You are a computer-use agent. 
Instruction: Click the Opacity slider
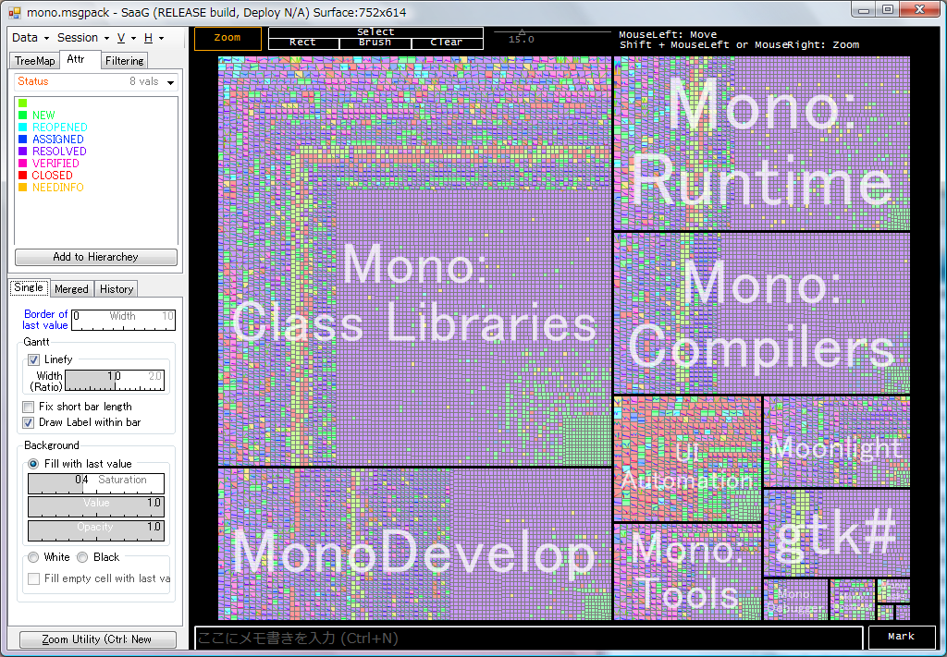pyautogui.click(x=96, y=531)
